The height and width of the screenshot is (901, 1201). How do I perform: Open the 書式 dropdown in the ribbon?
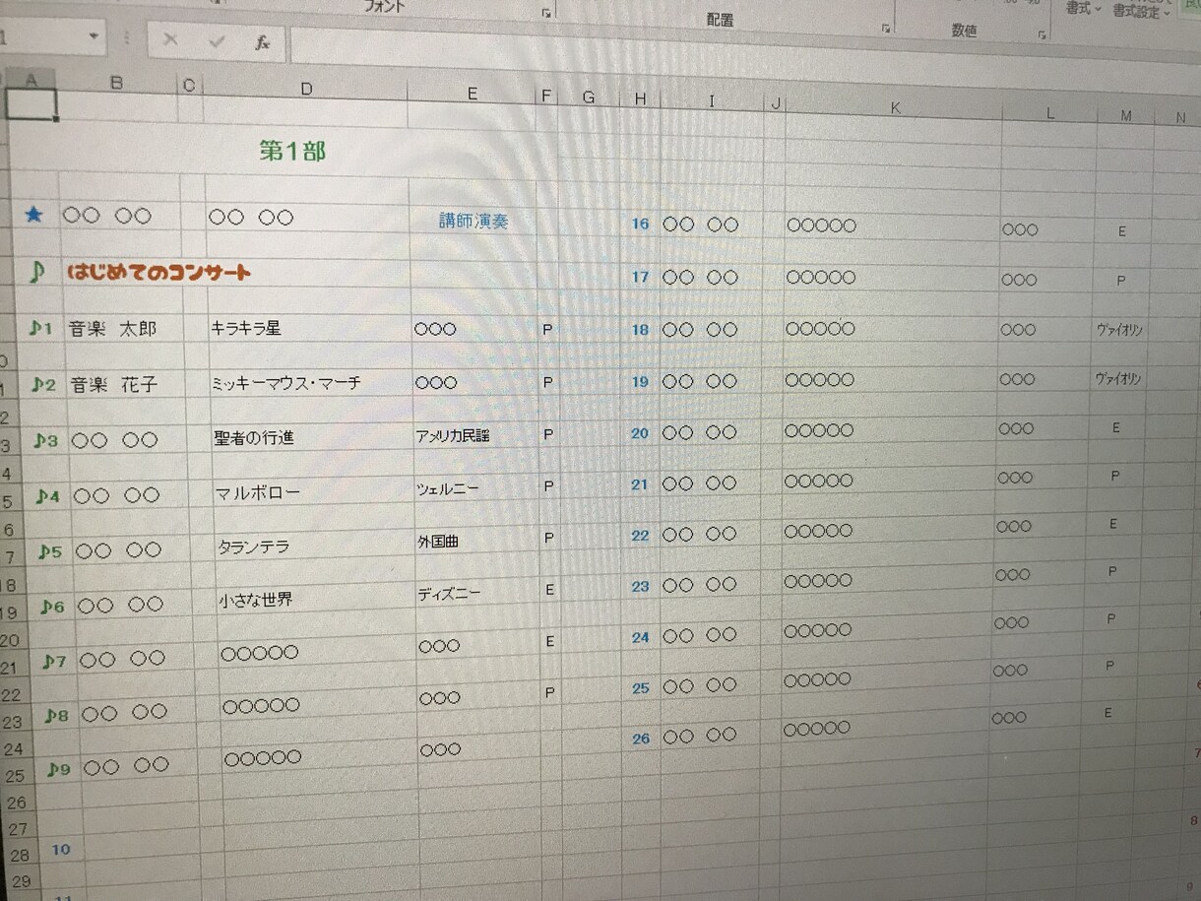1083,8
